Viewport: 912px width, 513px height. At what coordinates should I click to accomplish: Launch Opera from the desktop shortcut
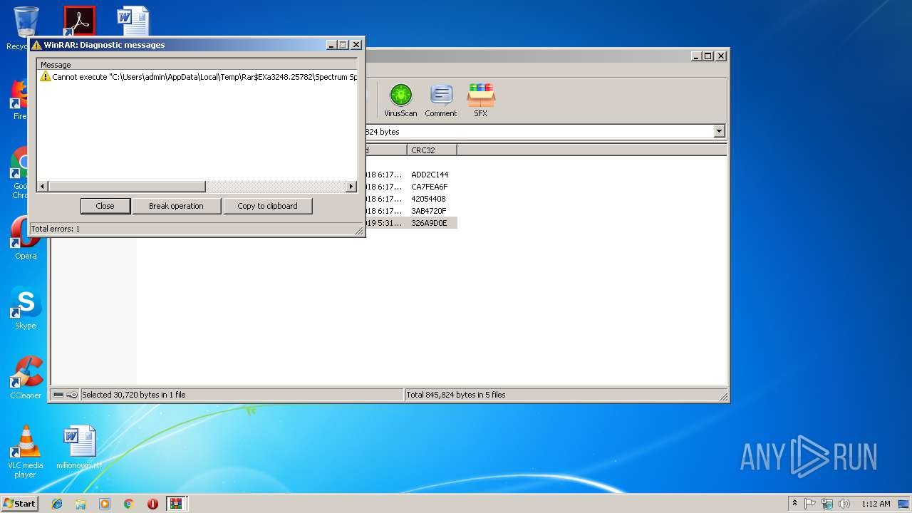pos(25,239)
